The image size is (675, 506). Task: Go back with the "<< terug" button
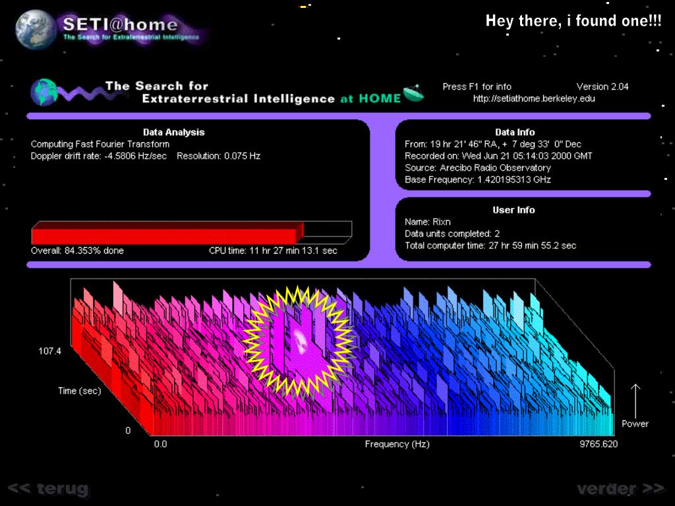coord(48,488)
